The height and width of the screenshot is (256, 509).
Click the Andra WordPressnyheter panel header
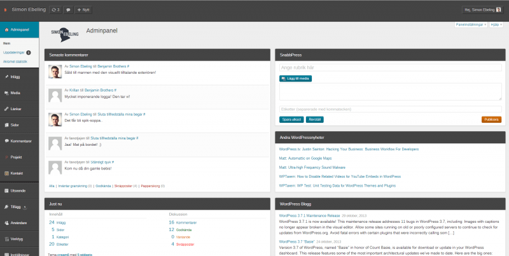390,138
